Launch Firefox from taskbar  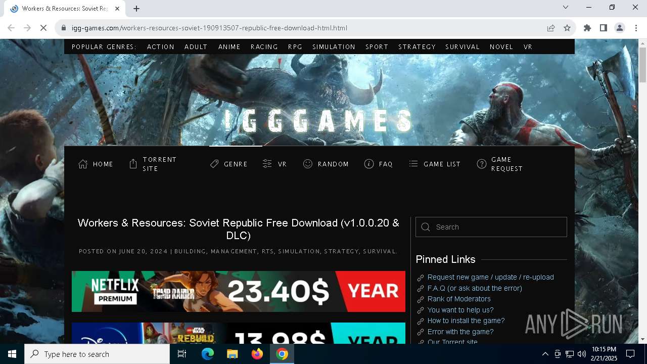[257, 354]
